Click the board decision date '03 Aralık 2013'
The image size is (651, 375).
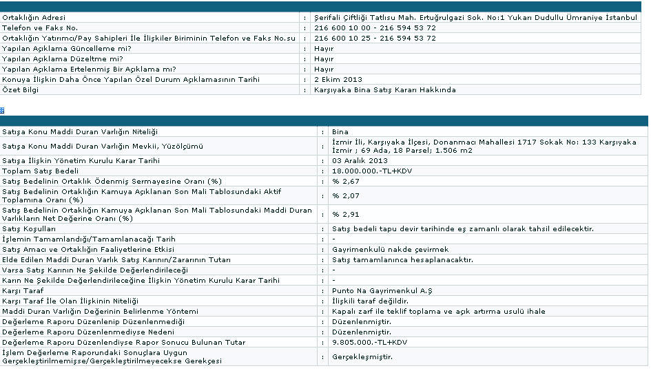360,160
